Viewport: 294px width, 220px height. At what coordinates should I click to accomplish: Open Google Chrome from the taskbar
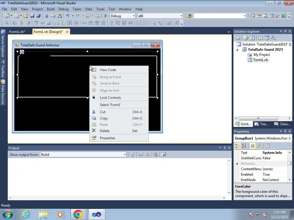pyautogui.click(x=78, y=214)
